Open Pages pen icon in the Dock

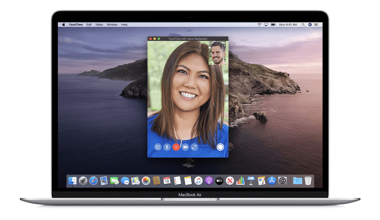pyautogui.click(x=261, y=180)
